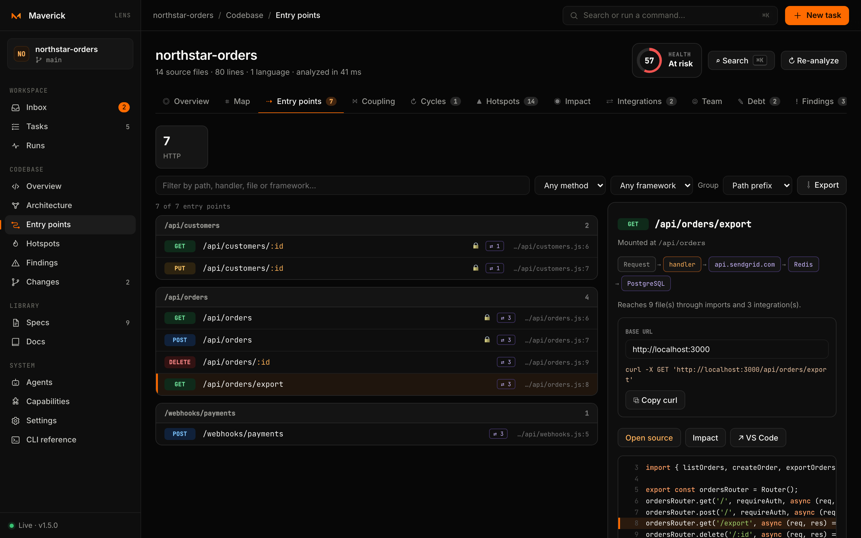Click the Maverick logo icon
The image size is (861, 538).
[x=16, y=16]
